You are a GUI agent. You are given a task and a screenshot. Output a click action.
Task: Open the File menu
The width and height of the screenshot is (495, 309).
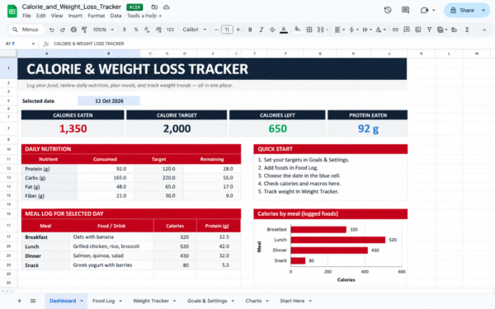26,16
